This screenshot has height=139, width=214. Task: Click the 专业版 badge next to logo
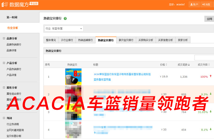pyautogui.click(x=34, y=4)
